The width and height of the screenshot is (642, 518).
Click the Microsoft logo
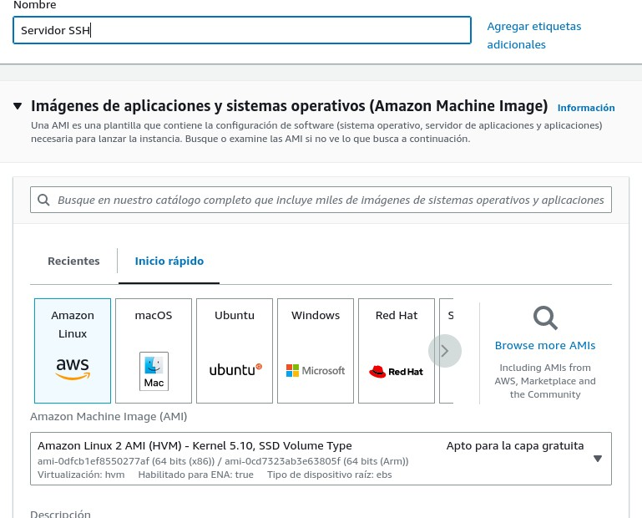click(x=316, y=370)
